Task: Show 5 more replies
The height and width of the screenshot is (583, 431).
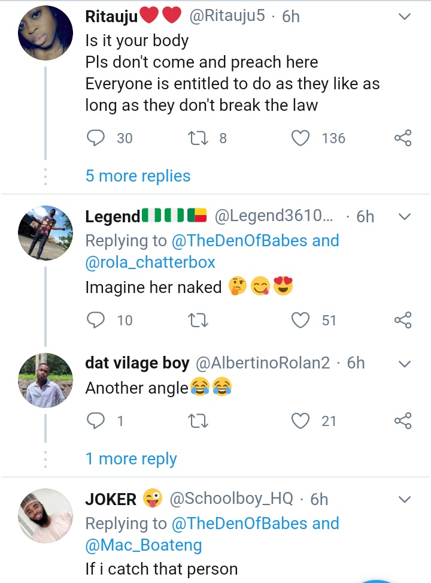Action: click(138, 176)
